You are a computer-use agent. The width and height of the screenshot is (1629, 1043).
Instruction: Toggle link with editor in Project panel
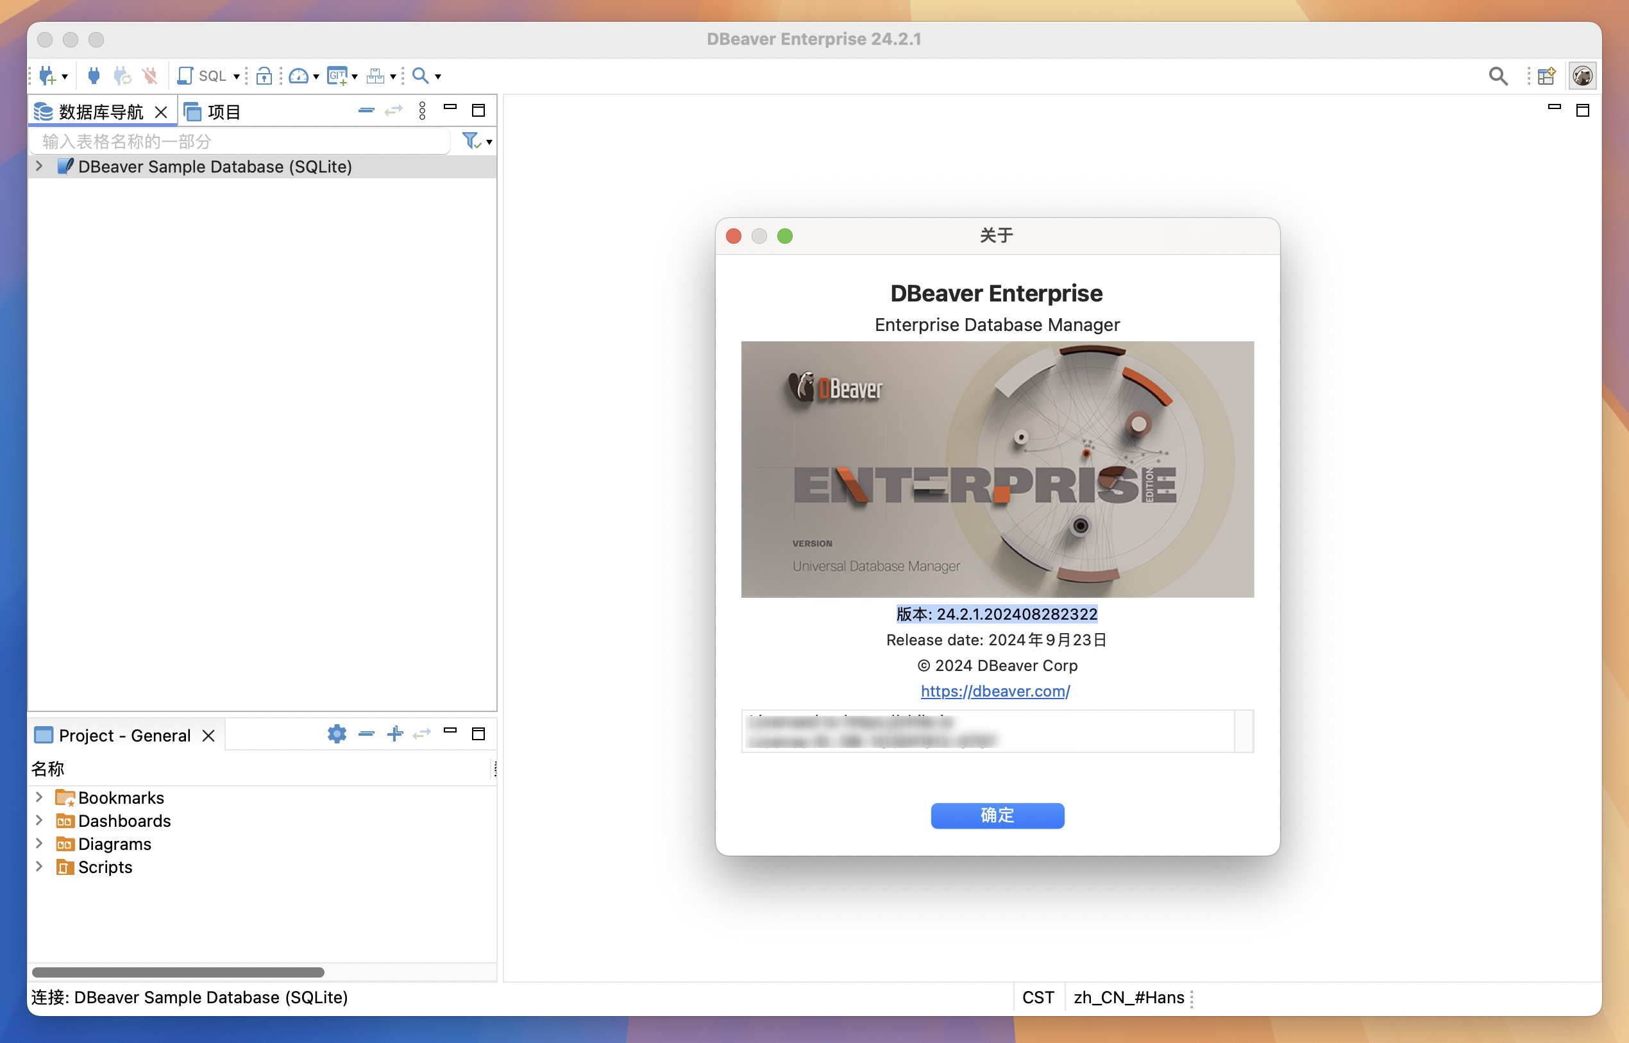point(422,733)
